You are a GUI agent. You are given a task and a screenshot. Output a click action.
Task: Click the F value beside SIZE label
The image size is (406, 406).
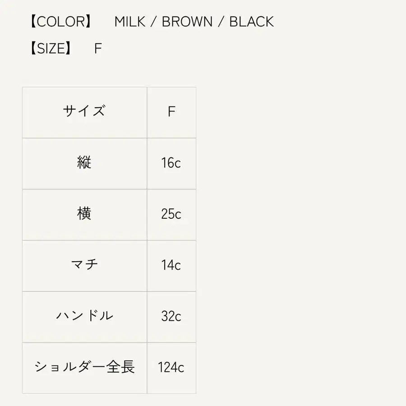pos(98,48)
